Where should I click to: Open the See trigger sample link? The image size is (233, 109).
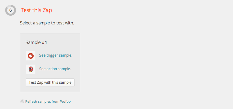[56, 55]
